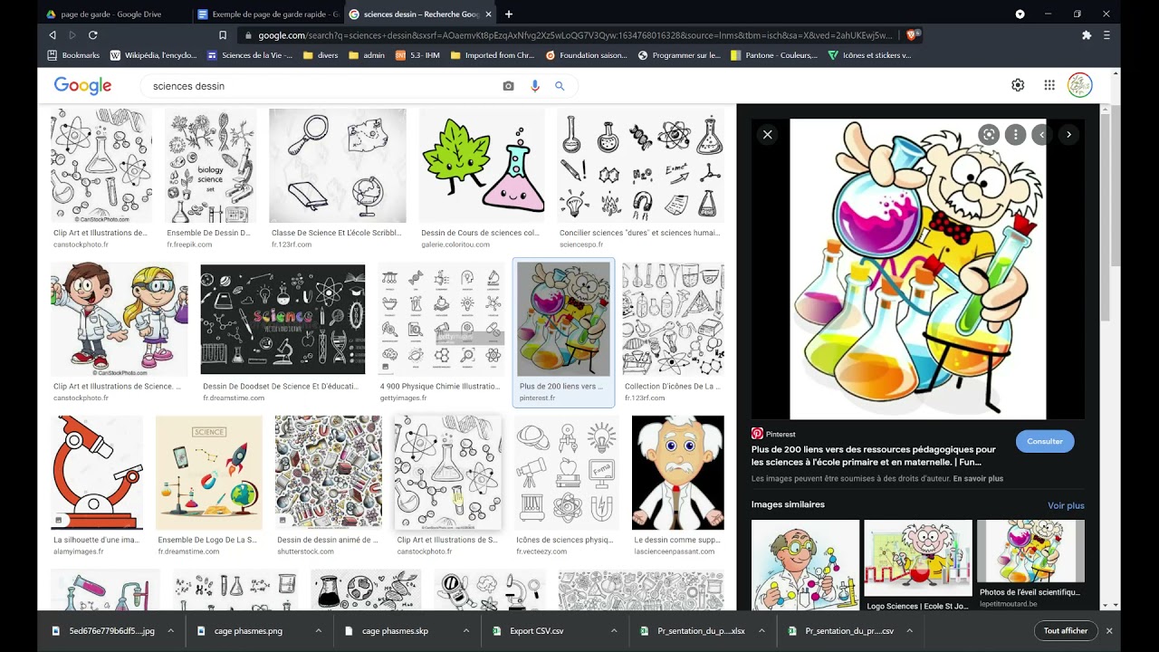Open the two cartoon kid scientists thumbnail
The width and height of the screenshot is (1159, 652).
[x=120, y=320]
